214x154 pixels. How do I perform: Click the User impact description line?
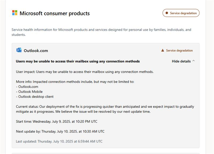(x=85, y=72)
